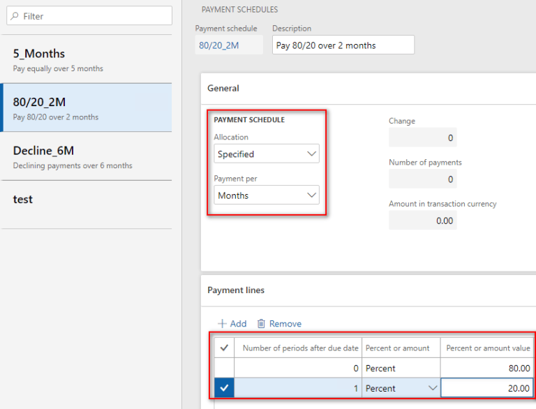536x409 pixels.
Task: Collapse the General section header
Action: tap(368, 88)
